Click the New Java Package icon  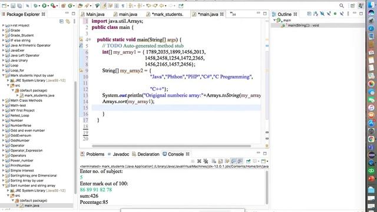[64, 5]
